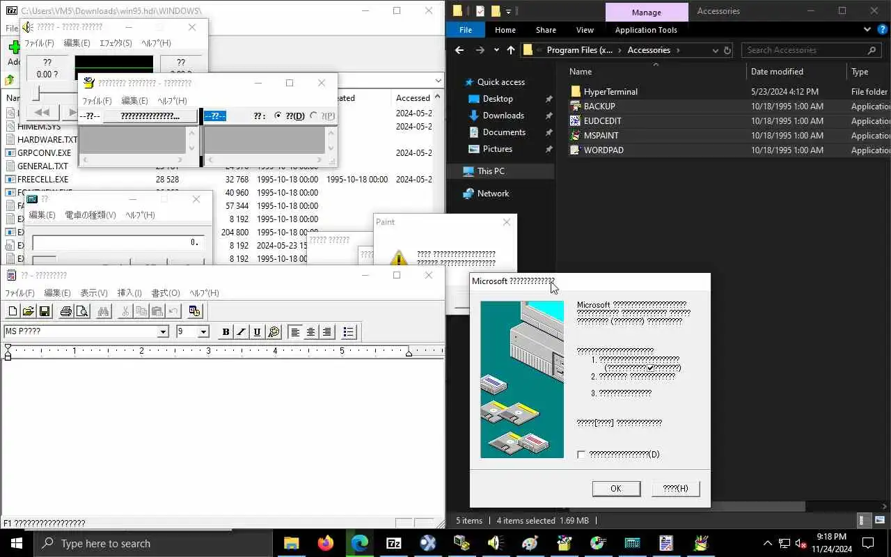This screenshot has height=557, width=891.
Task: Select the MSPAINT application file
Action: point(599,136)
